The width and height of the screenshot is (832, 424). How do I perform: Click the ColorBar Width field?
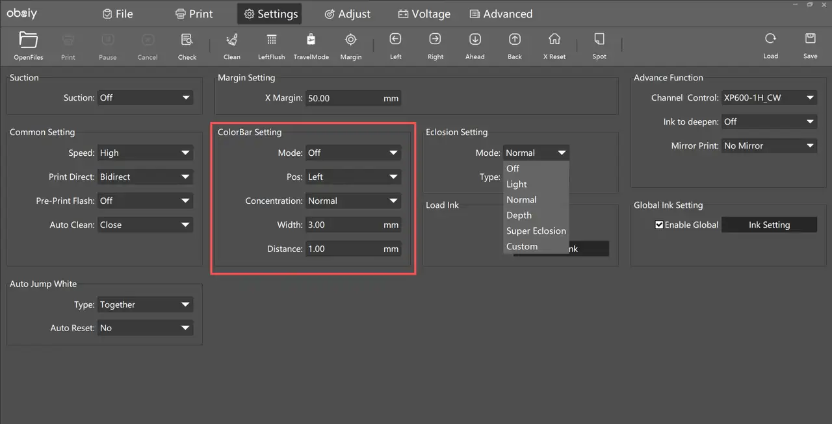353,225
